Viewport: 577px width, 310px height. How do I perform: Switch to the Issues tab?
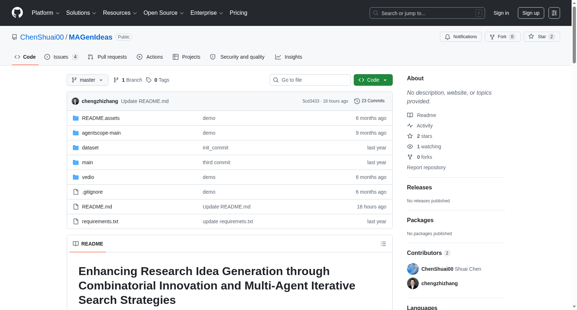pos(61,57)
